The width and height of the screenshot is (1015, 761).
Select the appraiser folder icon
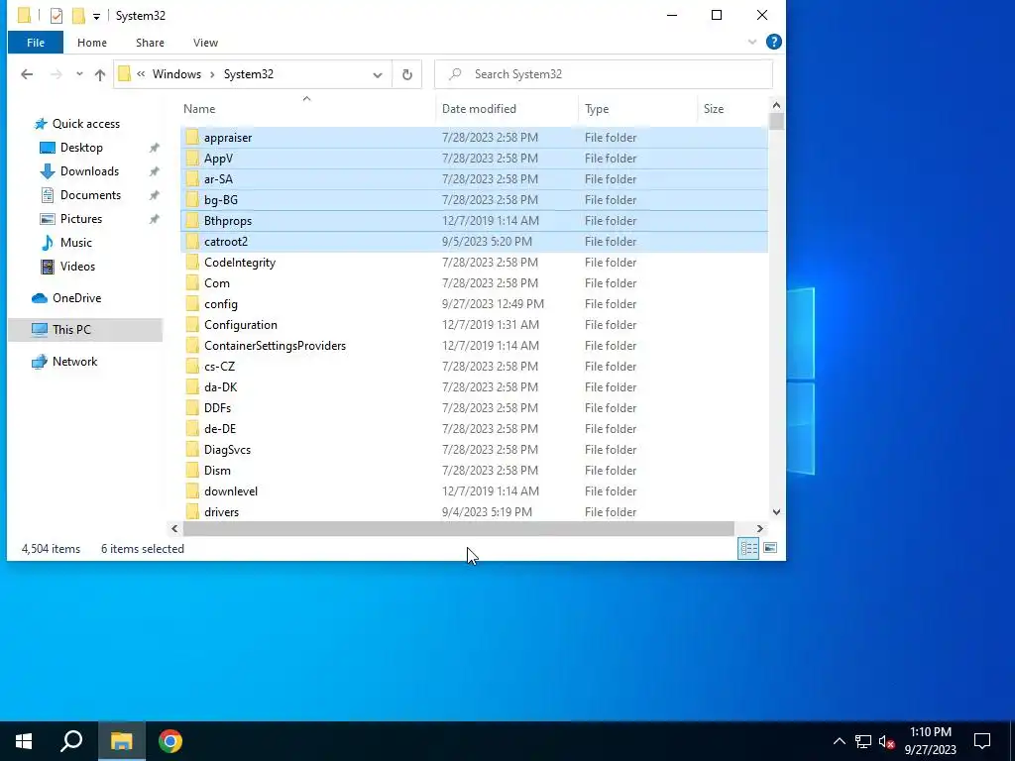tap(192, 137)
